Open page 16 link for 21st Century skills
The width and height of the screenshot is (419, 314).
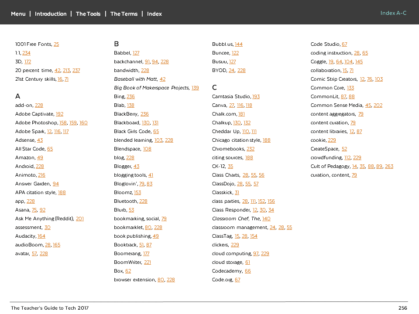pos(60,79)
